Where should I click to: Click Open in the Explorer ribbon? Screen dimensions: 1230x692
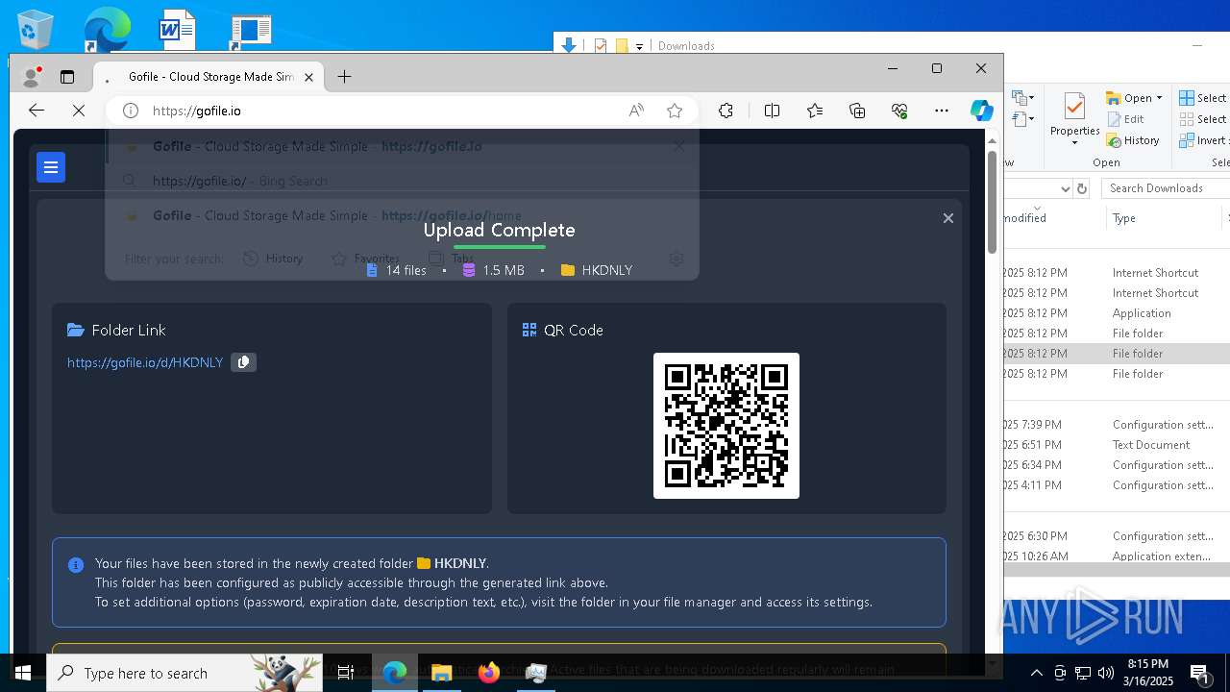(x=1130, y=98)
